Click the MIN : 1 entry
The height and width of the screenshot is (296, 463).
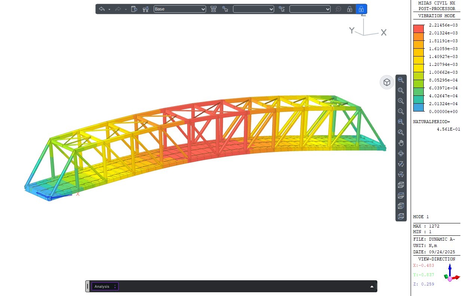tap(422, 232)
